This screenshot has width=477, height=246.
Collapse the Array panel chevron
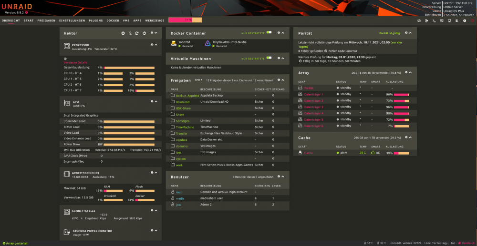coord(410,72)
